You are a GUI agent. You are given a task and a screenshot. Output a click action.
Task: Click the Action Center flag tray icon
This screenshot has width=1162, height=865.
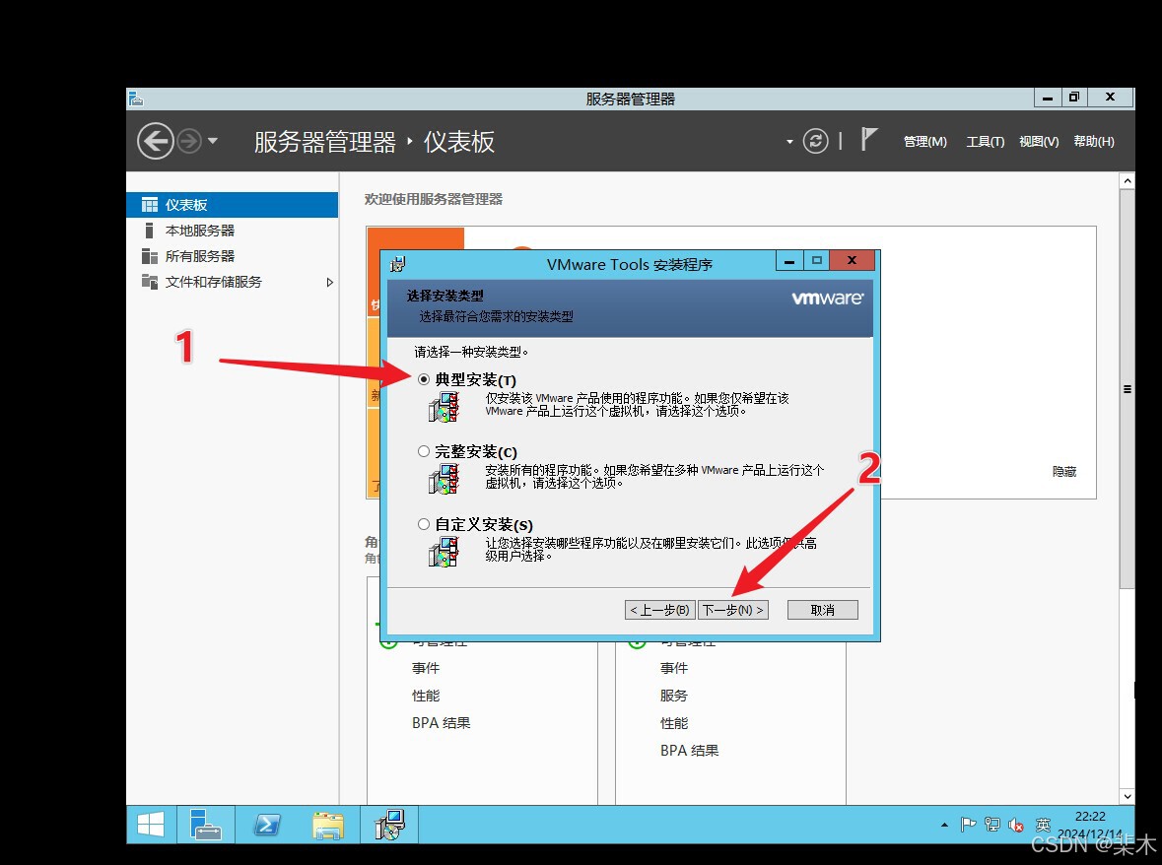pos(968,825)
